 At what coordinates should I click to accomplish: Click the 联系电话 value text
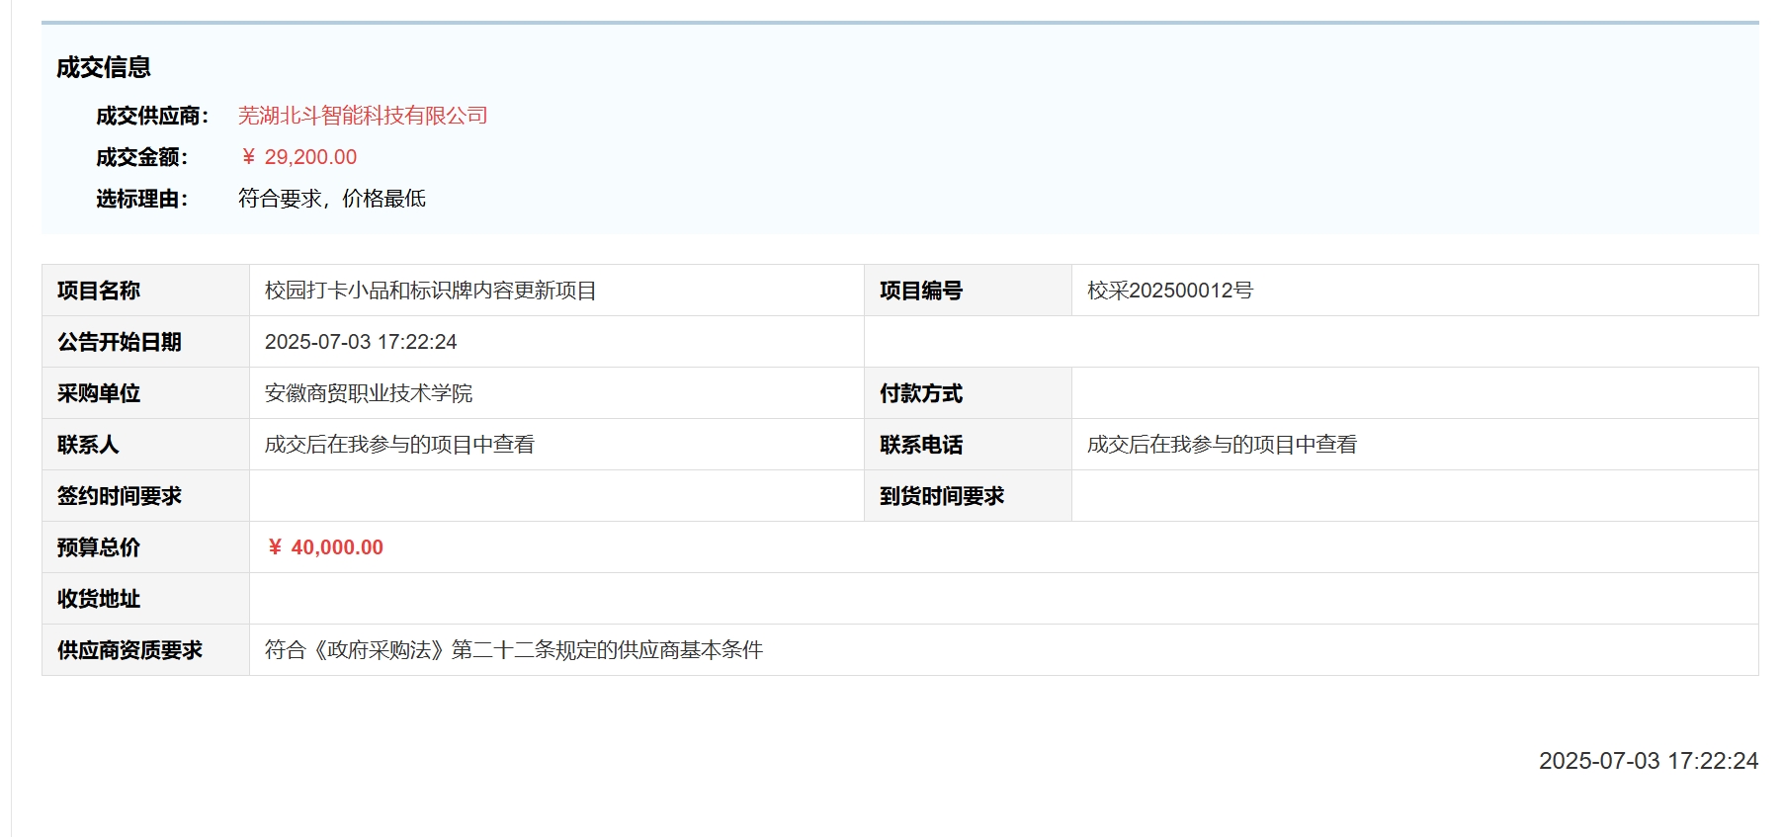coord(1222,445)
